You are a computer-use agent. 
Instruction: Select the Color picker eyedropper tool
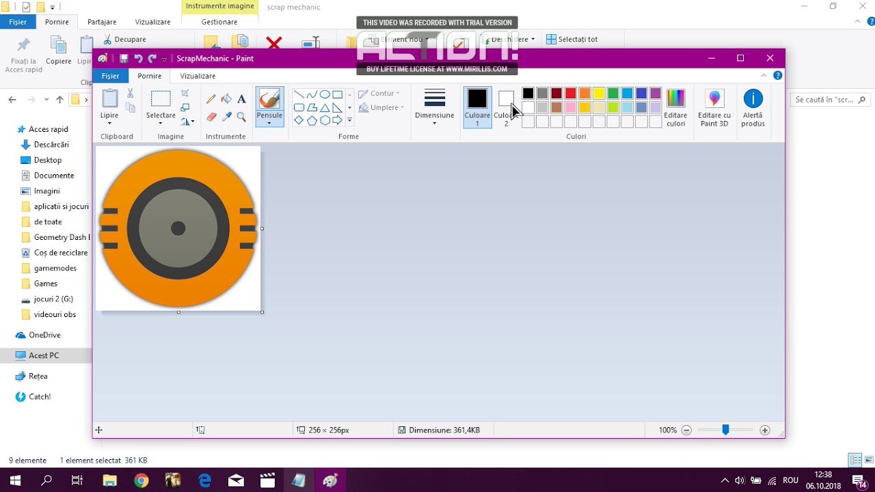[x=227, y=116]
